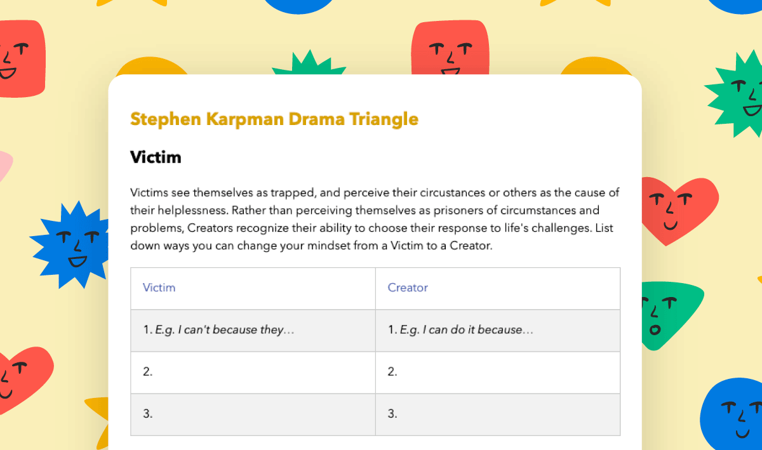Click the red heart face beside the table
This screenshot has height=450, width=762.
tap(19, 381)
